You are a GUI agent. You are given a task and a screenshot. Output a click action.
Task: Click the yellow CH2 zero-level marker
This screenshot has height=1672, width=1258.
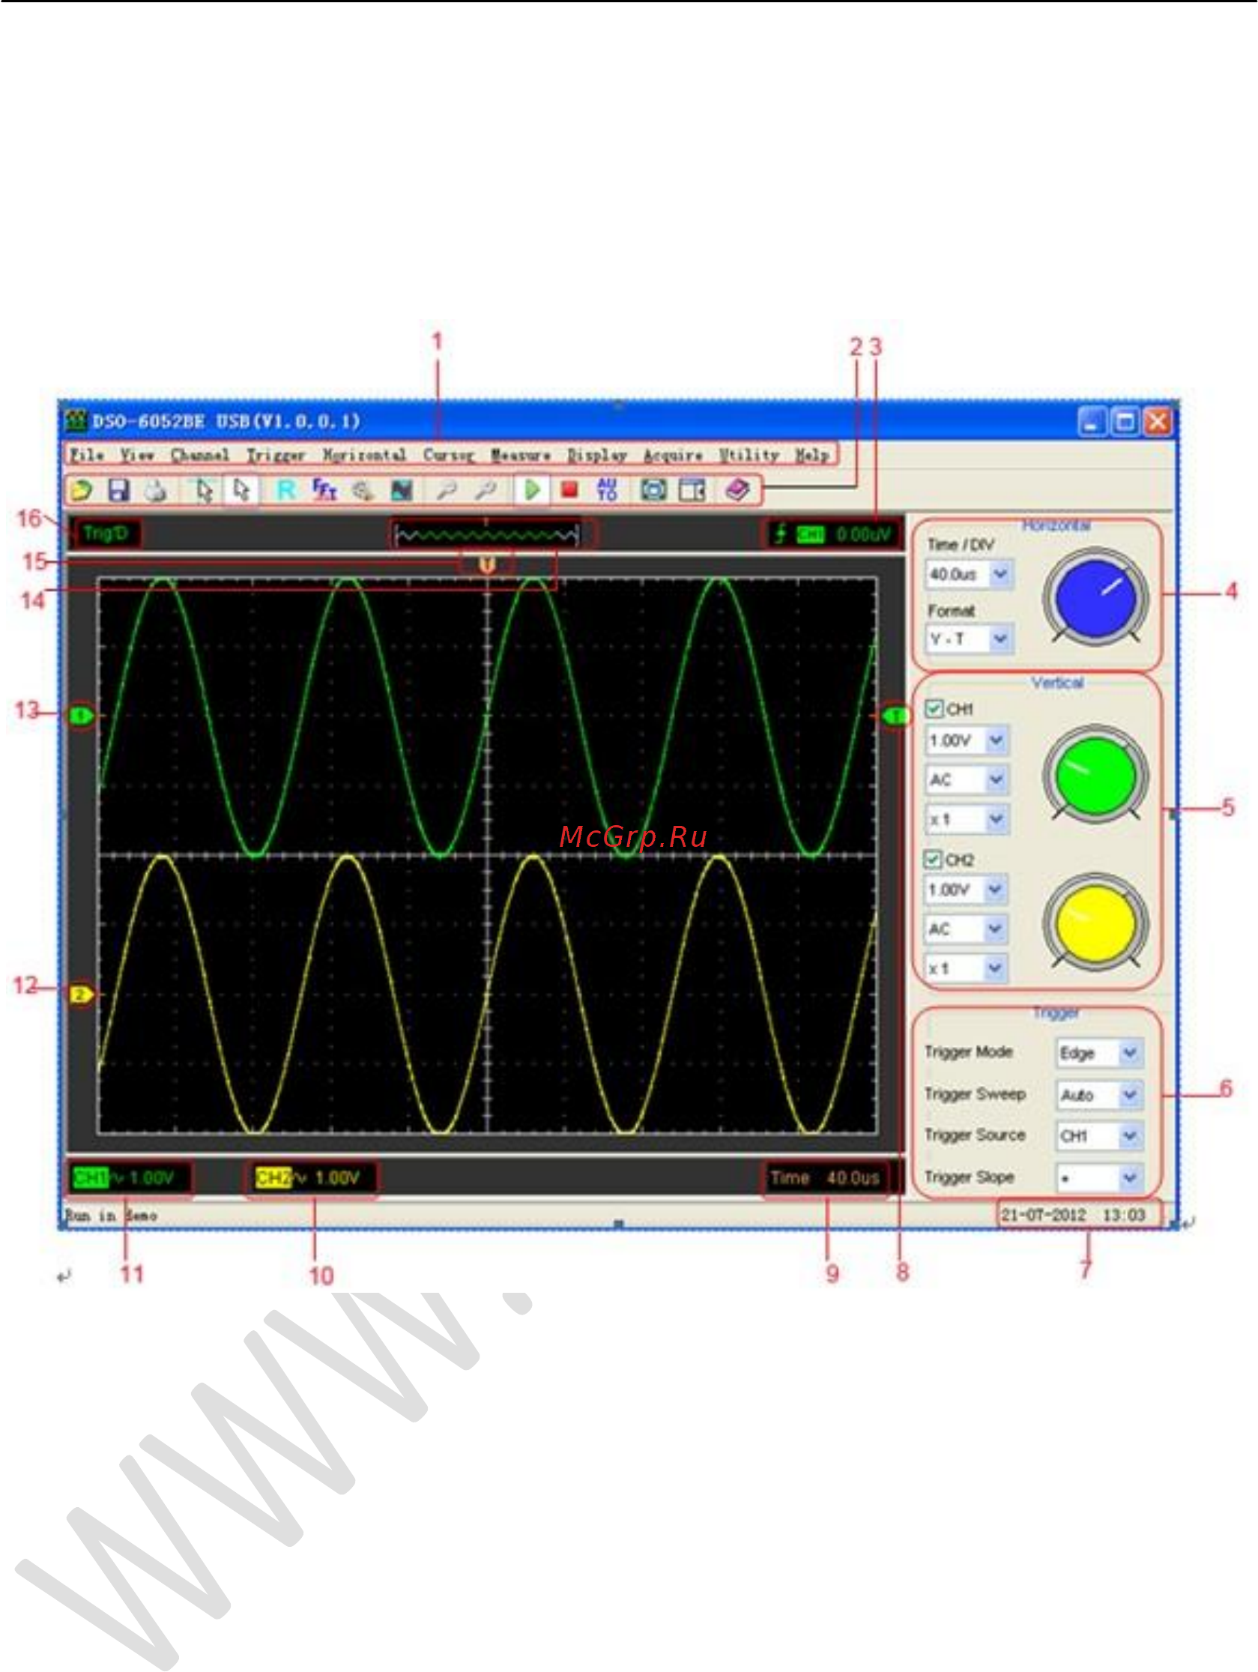point(82,995)
